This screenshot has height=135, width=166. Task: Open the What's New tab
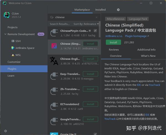pos(148,56)
